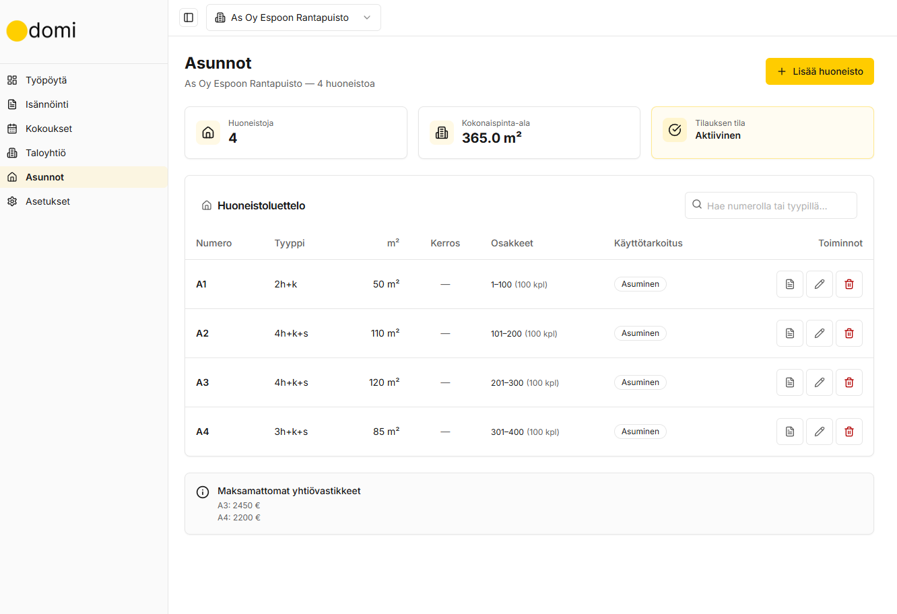The height and width of the screenshot is (614, 897).
Task: Open document icon for apartment A2
Action: click(790, 333)
